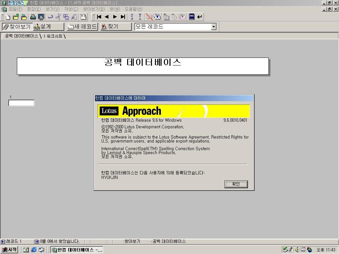This screenshot has height=254, width=339.
Task: Open 공백 데이터베이스 view selector in status bar
Action: click(169, 241)
